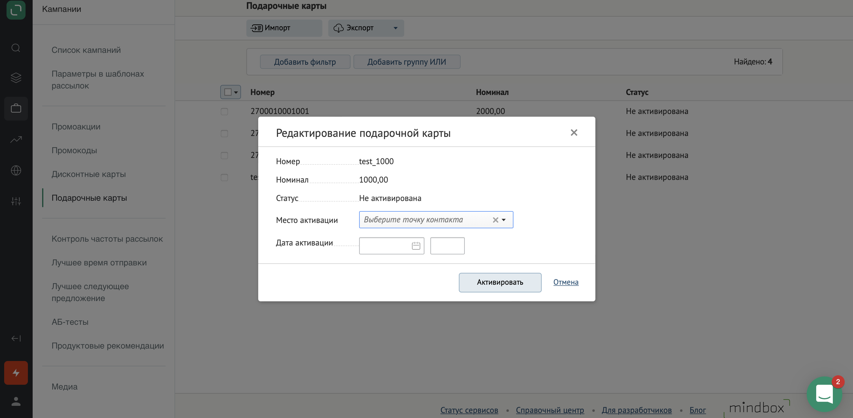Viewport: 853px width, 418px height.
Task: Open Статус сервисов link
Action: point(469,410)
